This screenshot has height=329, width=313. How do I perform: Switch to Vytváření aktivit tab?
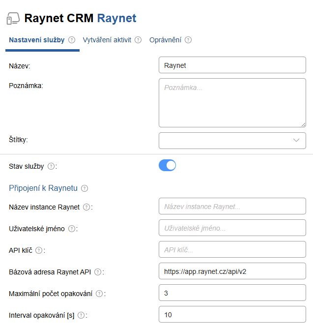pos(107,40)
